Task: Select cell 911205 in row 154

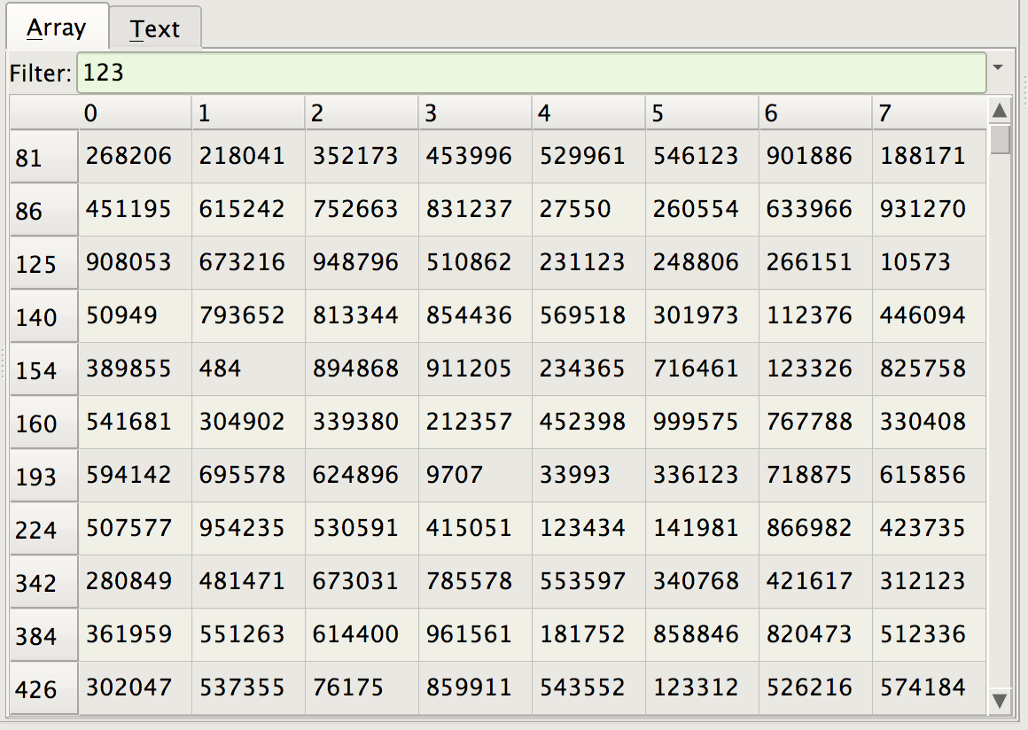Action: [x=475, y=369]
